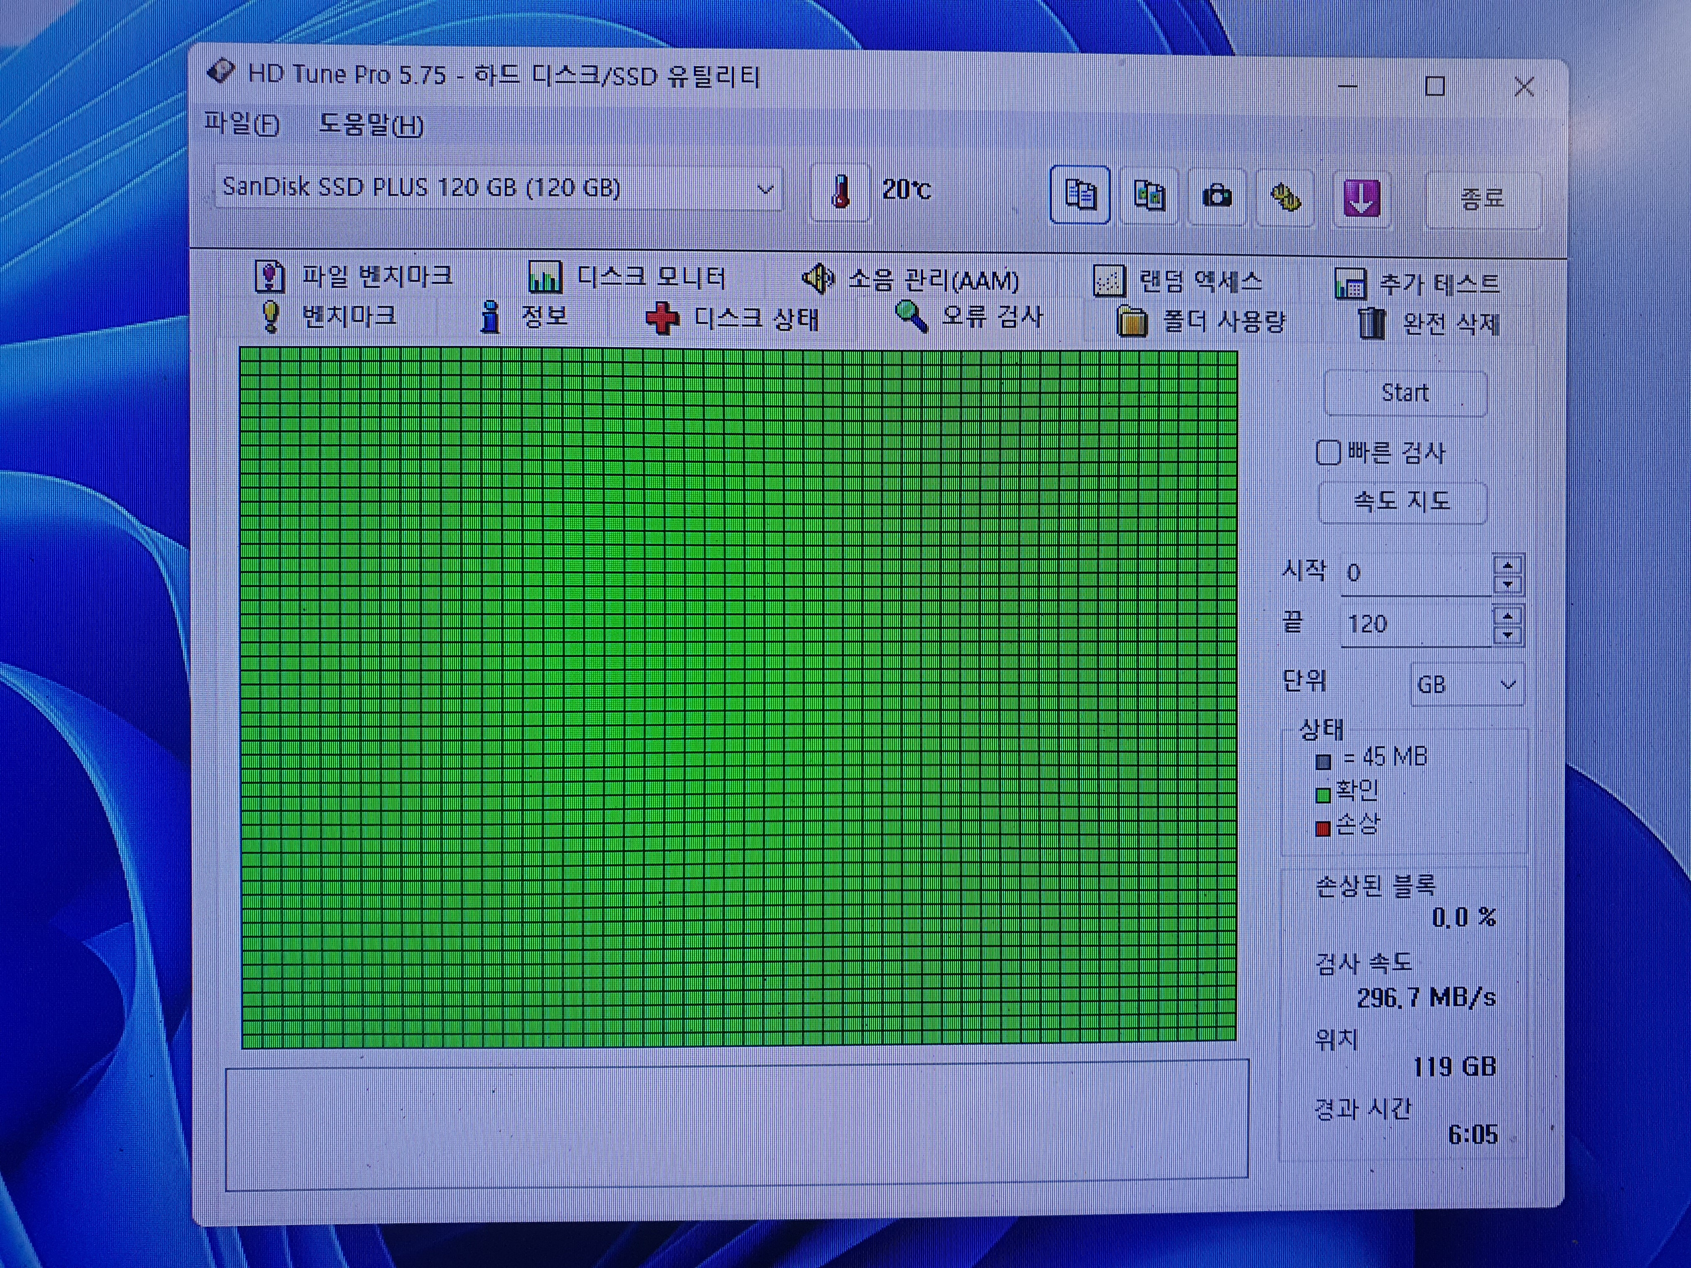Click the chart icon of 디스크 모니터 tab

(545, 277)
